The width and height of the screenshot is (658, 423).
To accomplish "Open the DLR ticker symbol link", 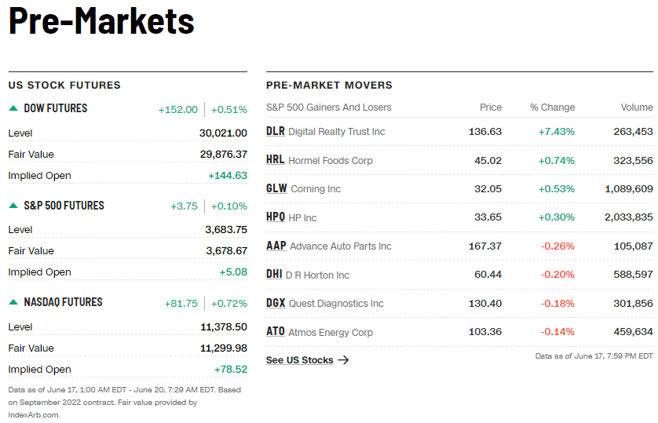I will [276, 131].
